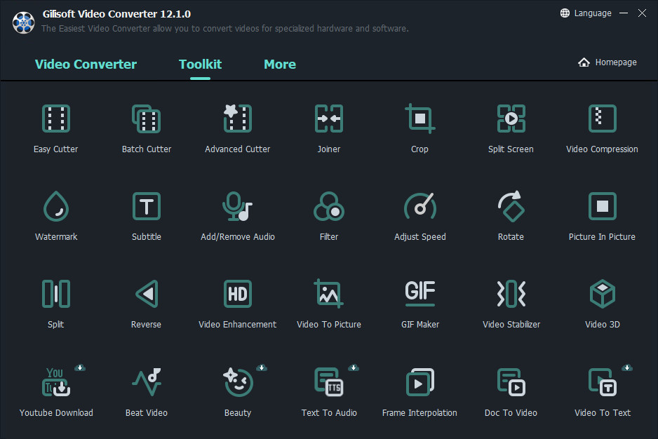
Task: Switch to the More tab
Action: pyautogui.click(x=280, y=65)
